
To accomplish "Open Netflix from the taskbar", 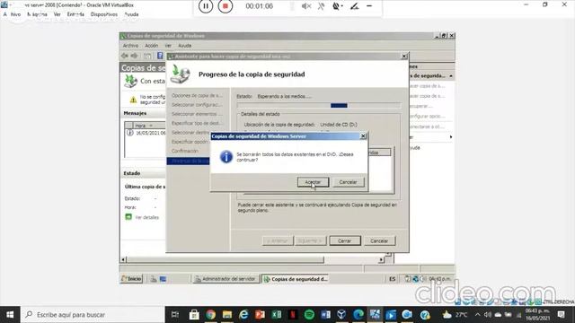I will click(293, 315).
